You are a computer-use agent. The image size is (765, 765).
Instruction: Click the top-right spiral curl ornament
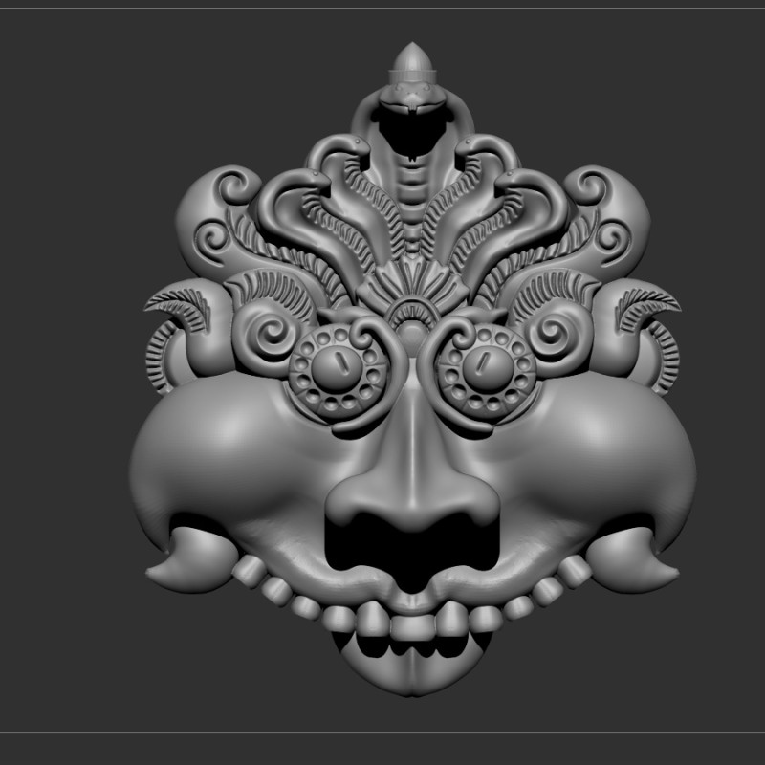(x=597, y=191)
